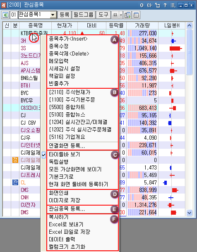Image resolution: width=197 pixels, height=252 pixels.
Task: Open dropdown arrow next to square button
Action: 121,15
